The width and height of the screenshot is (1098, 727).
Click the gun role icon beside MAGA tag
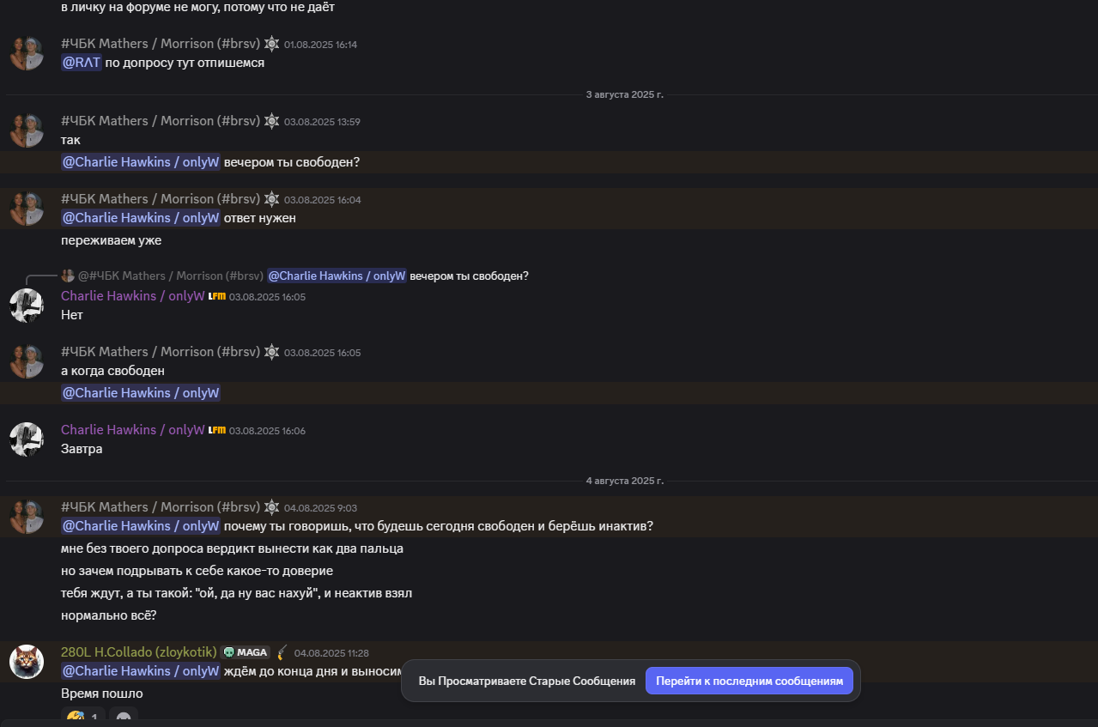click(282, 652)
